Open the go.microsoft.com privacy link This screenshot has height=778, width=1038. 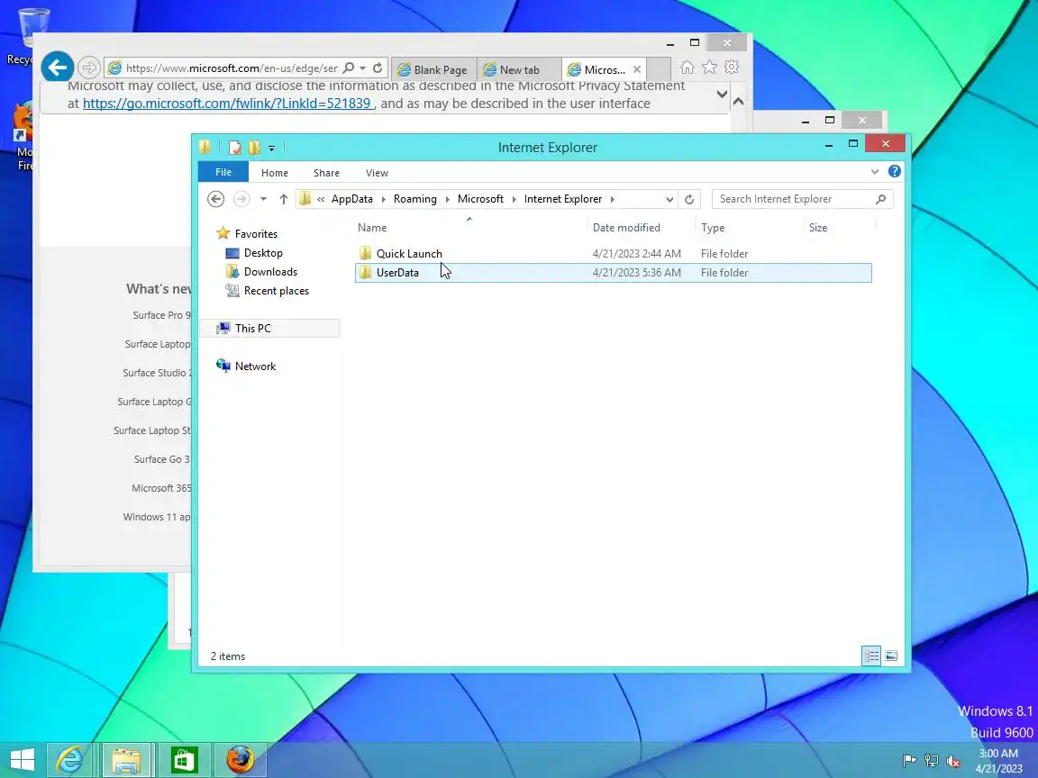pos(226,104)
